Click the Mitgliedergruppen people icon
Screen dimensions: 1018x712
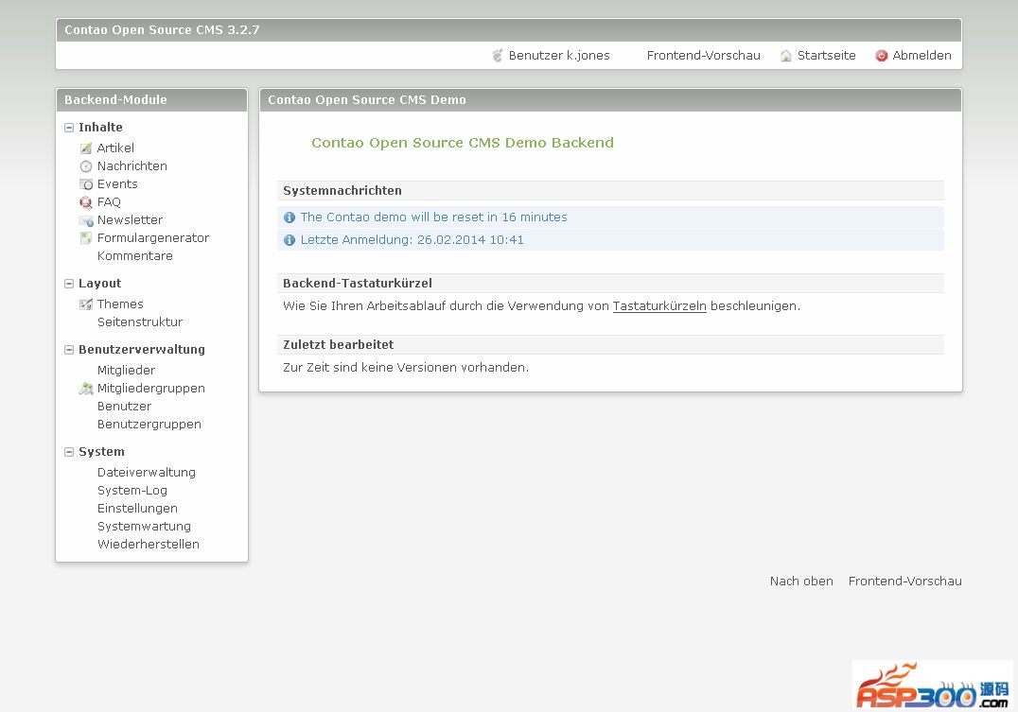(x=86, y=388)
